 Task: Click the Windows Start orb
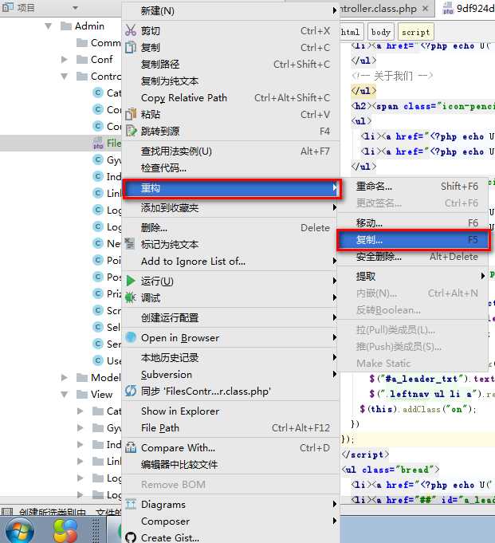(19, 531)
